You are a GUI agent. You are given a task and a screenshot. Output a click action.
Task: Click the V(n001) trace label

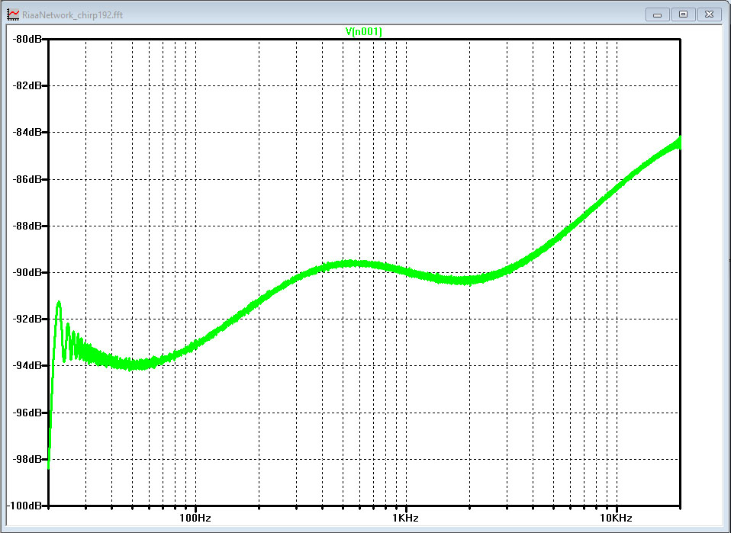click(x=364, y=31)
